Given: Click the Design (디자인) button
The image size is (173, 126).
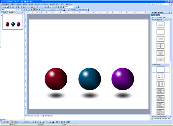Looking at the screenshot, I should click(x=72, y=10).
